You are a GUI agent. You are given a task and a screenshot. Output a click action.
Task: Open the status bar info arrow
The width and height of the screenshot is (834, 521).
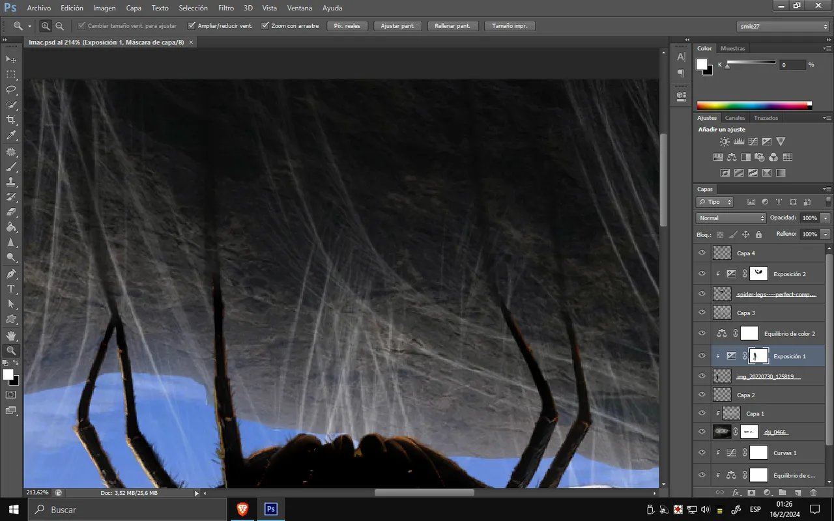click(197, 493)
